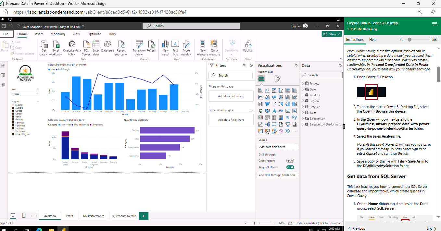Switch to Model view in left sidebar

click(x=3, y=85)
